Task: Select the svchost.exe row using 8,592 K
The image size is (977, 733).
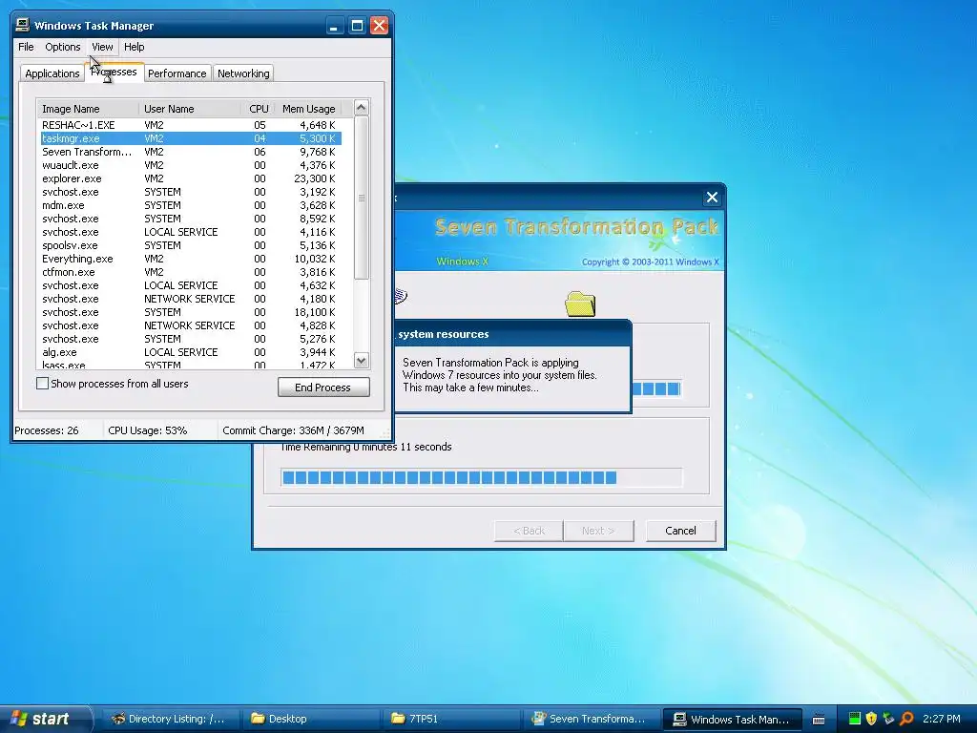Action: (x=191, y=219)
